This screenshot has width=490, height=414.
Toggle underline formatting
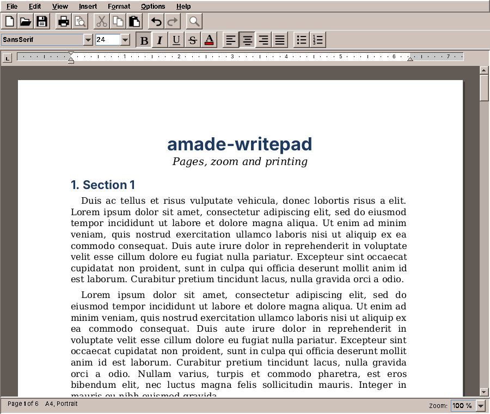tap(176, 40)
